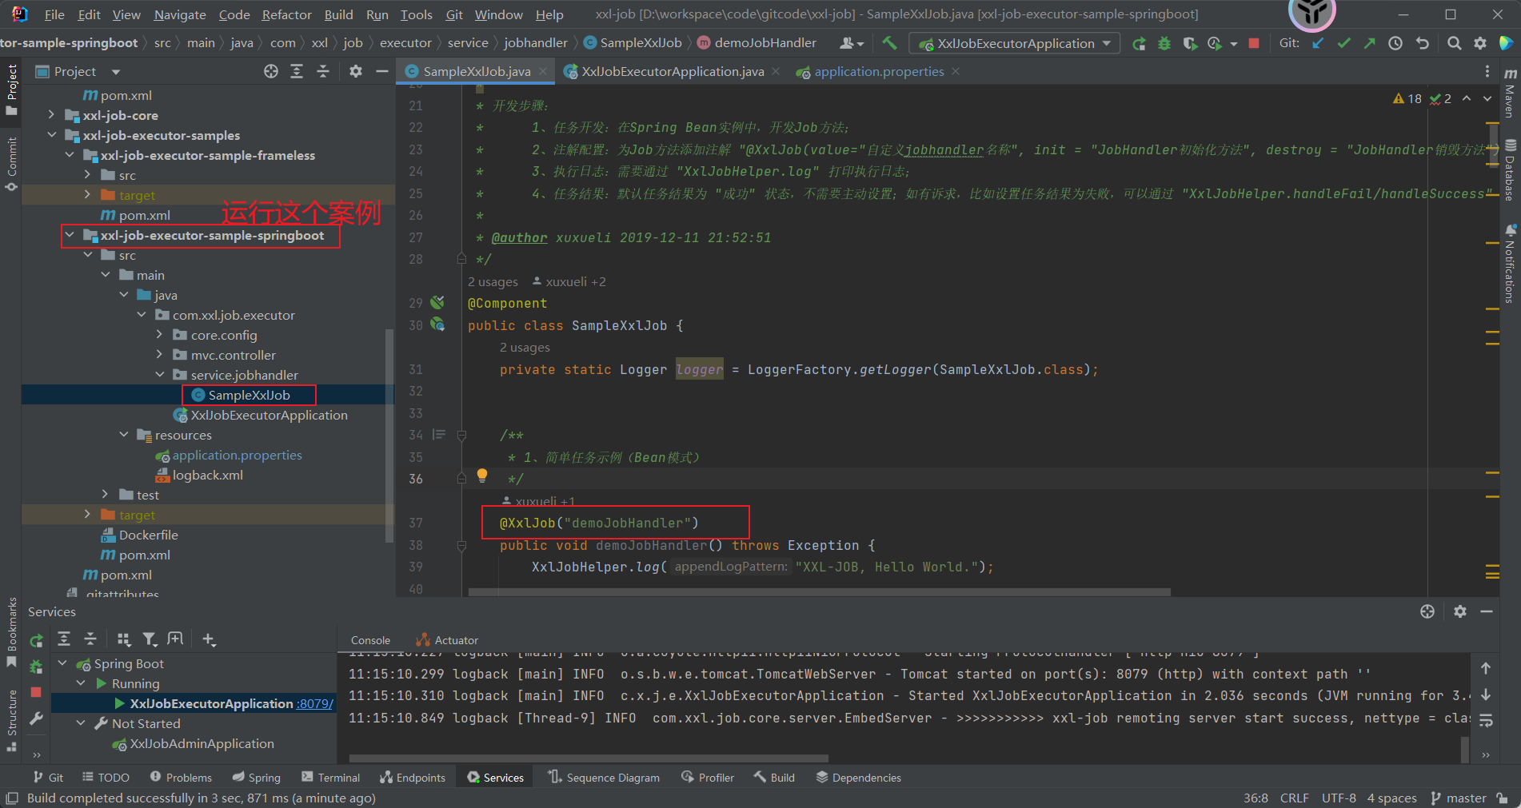Open the Refactor menu

coord(286,14)
